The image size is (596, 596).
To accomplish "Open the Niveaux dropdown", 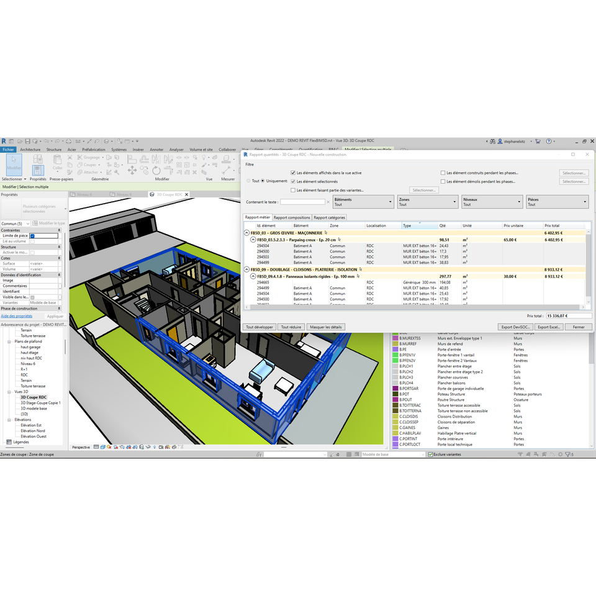I will coord(492,202).
